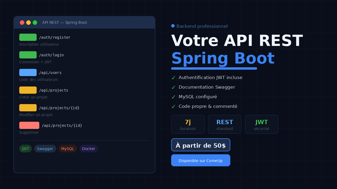337x189 pixels.
Task: Select /api/projects/{id} above Supprimer
Action: (62, 125)
